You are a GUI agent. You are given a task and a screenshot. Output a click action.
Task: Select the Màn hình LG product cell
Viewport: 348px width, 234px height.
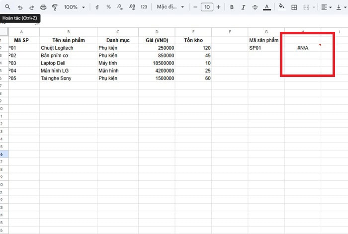pyautogui.click(x=69, y=71)
